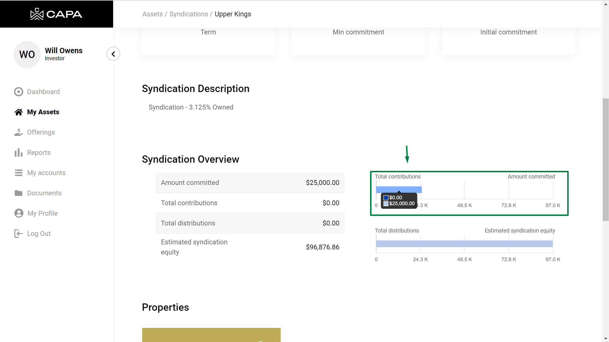Image resolution: width=609 pixels, height=342 pixels.
Task: Click the vertical scrollbar thumb
Action: [605, 159]
